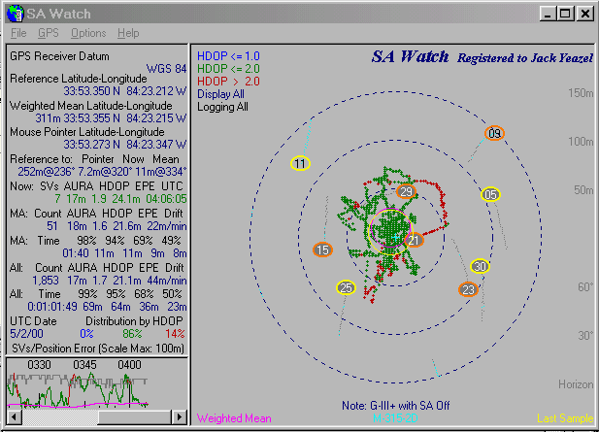
Task: Toggle the Display All filter text
Action: 220,94
